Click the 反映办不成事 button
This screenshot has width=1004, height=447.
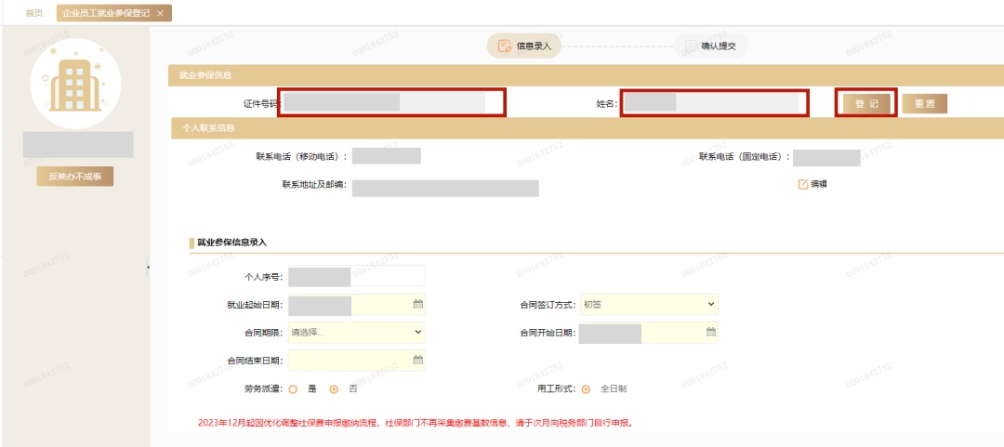pos(75,177)
